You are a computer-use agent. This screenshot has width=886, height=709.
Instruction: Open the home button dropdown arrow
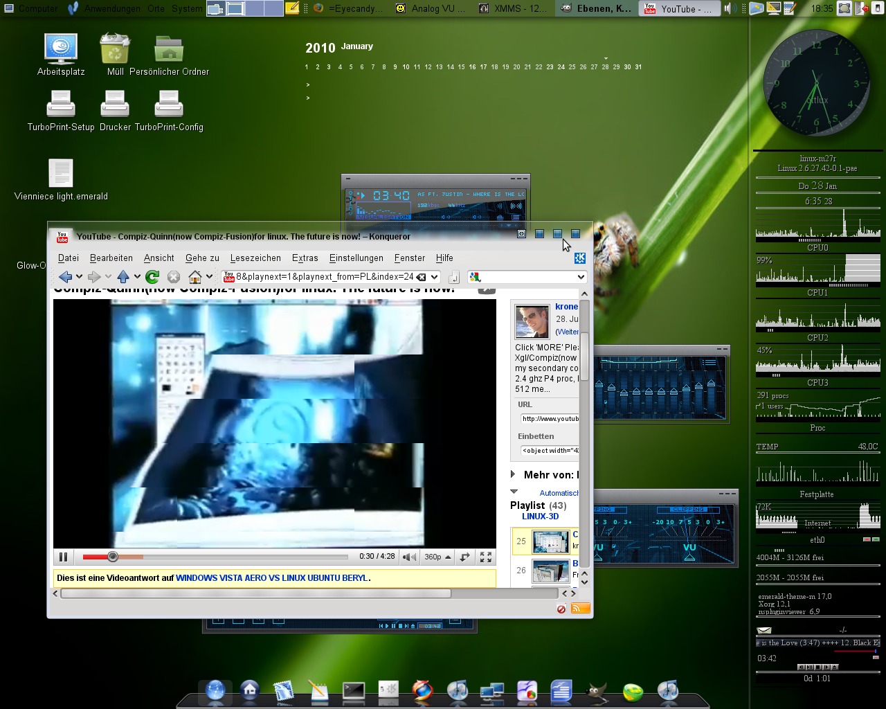[209, 277]
